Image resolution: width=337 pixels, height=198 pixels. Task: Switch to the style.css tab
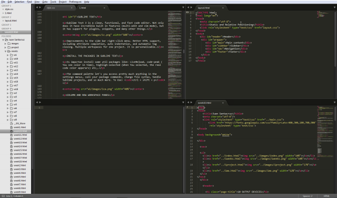(51, 8)
